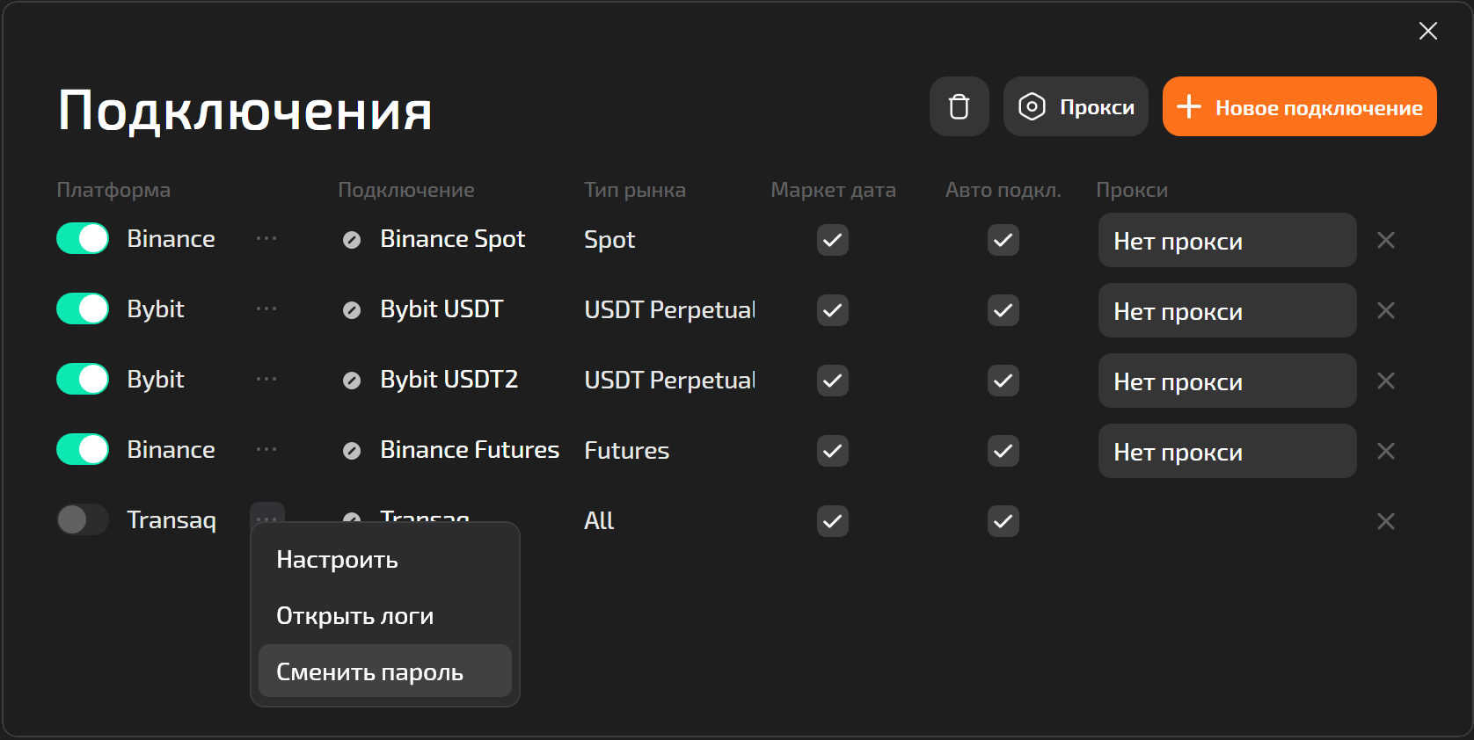The height and width of the screenshot is (740, 1474).
Task: Expand proxy dropdown for Binance Futures
Action: tap(1226, 451)
